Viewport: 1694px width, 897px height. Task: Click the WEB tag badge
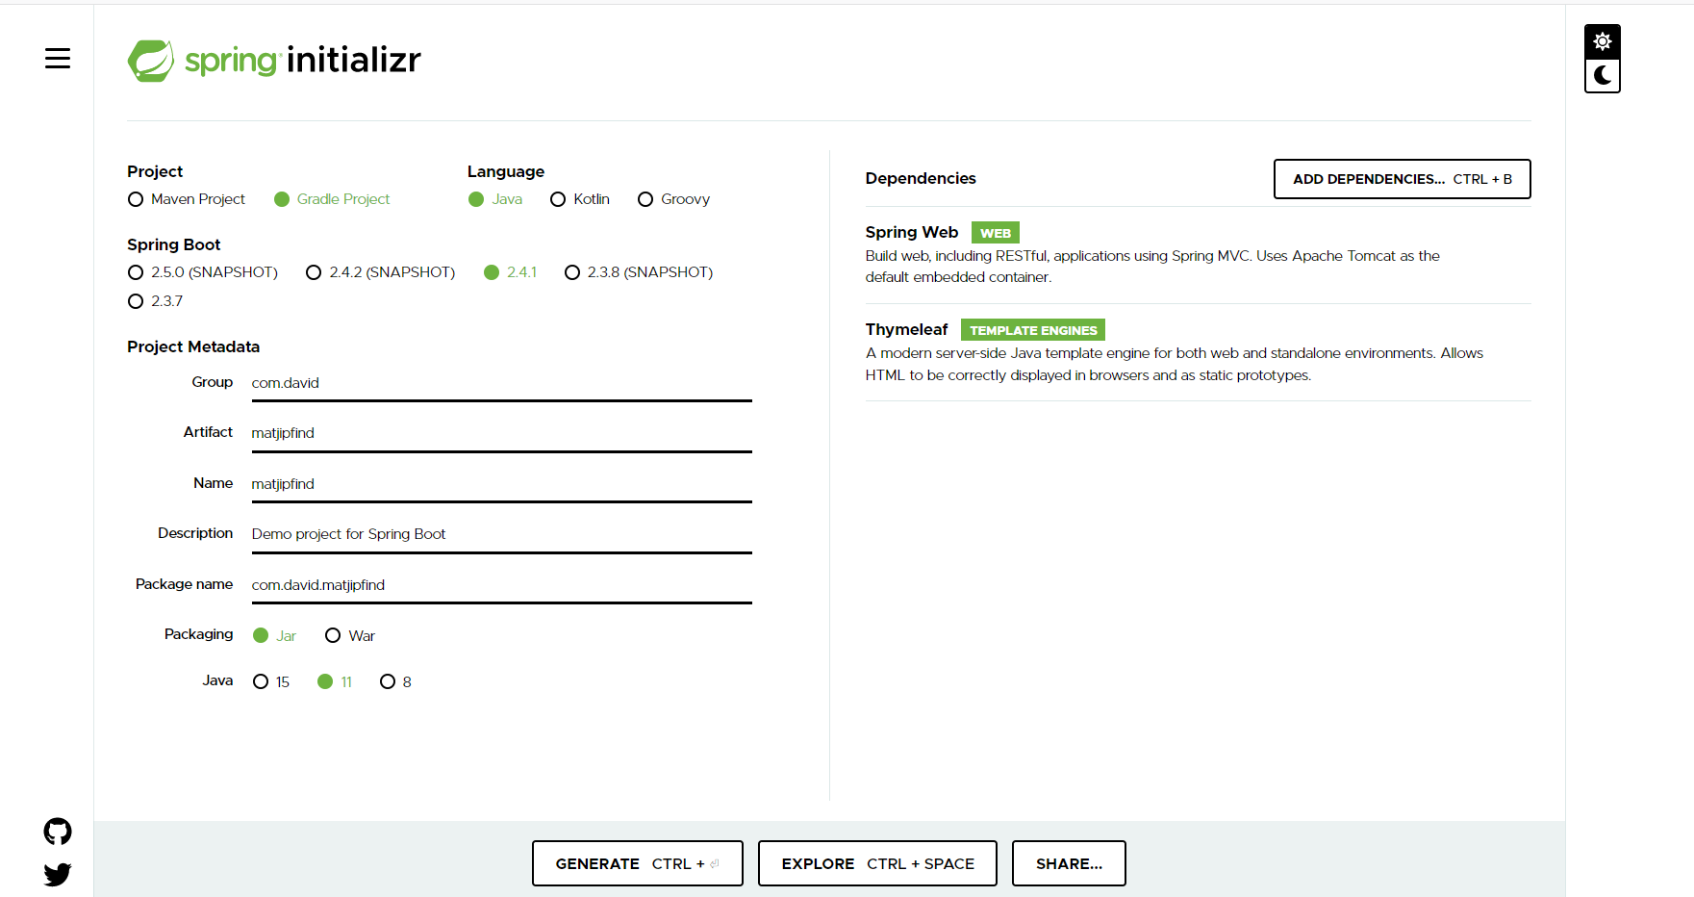tap(996, 233)
